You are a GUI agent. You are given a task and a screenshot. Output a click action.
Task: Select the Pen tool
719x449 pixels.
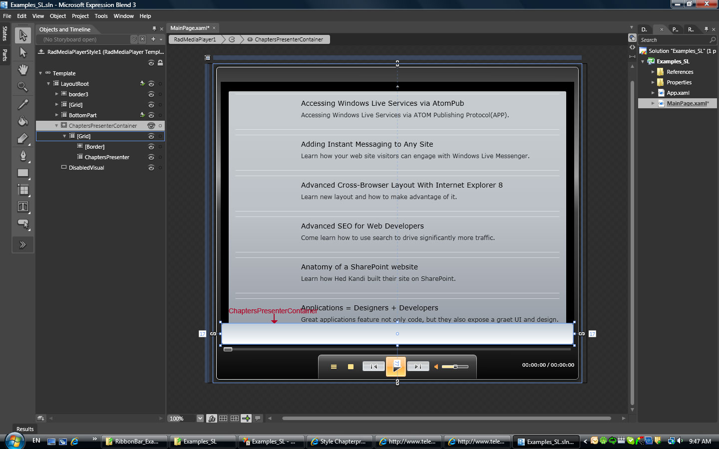[x=23, y=156]
